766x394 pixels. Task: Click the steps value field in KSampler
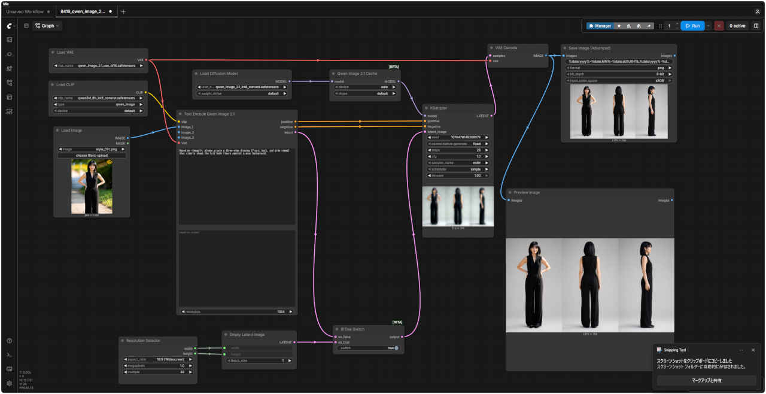(x=458, y=150)
